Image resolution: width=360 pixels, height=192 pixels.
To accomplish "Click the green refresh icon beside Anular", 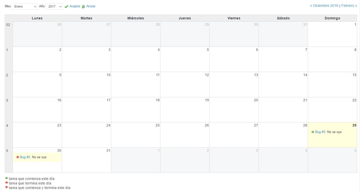I will point(83,7).
